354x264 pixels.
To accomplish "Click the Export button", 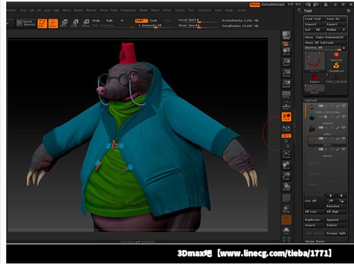I will [x=336, y=24].
